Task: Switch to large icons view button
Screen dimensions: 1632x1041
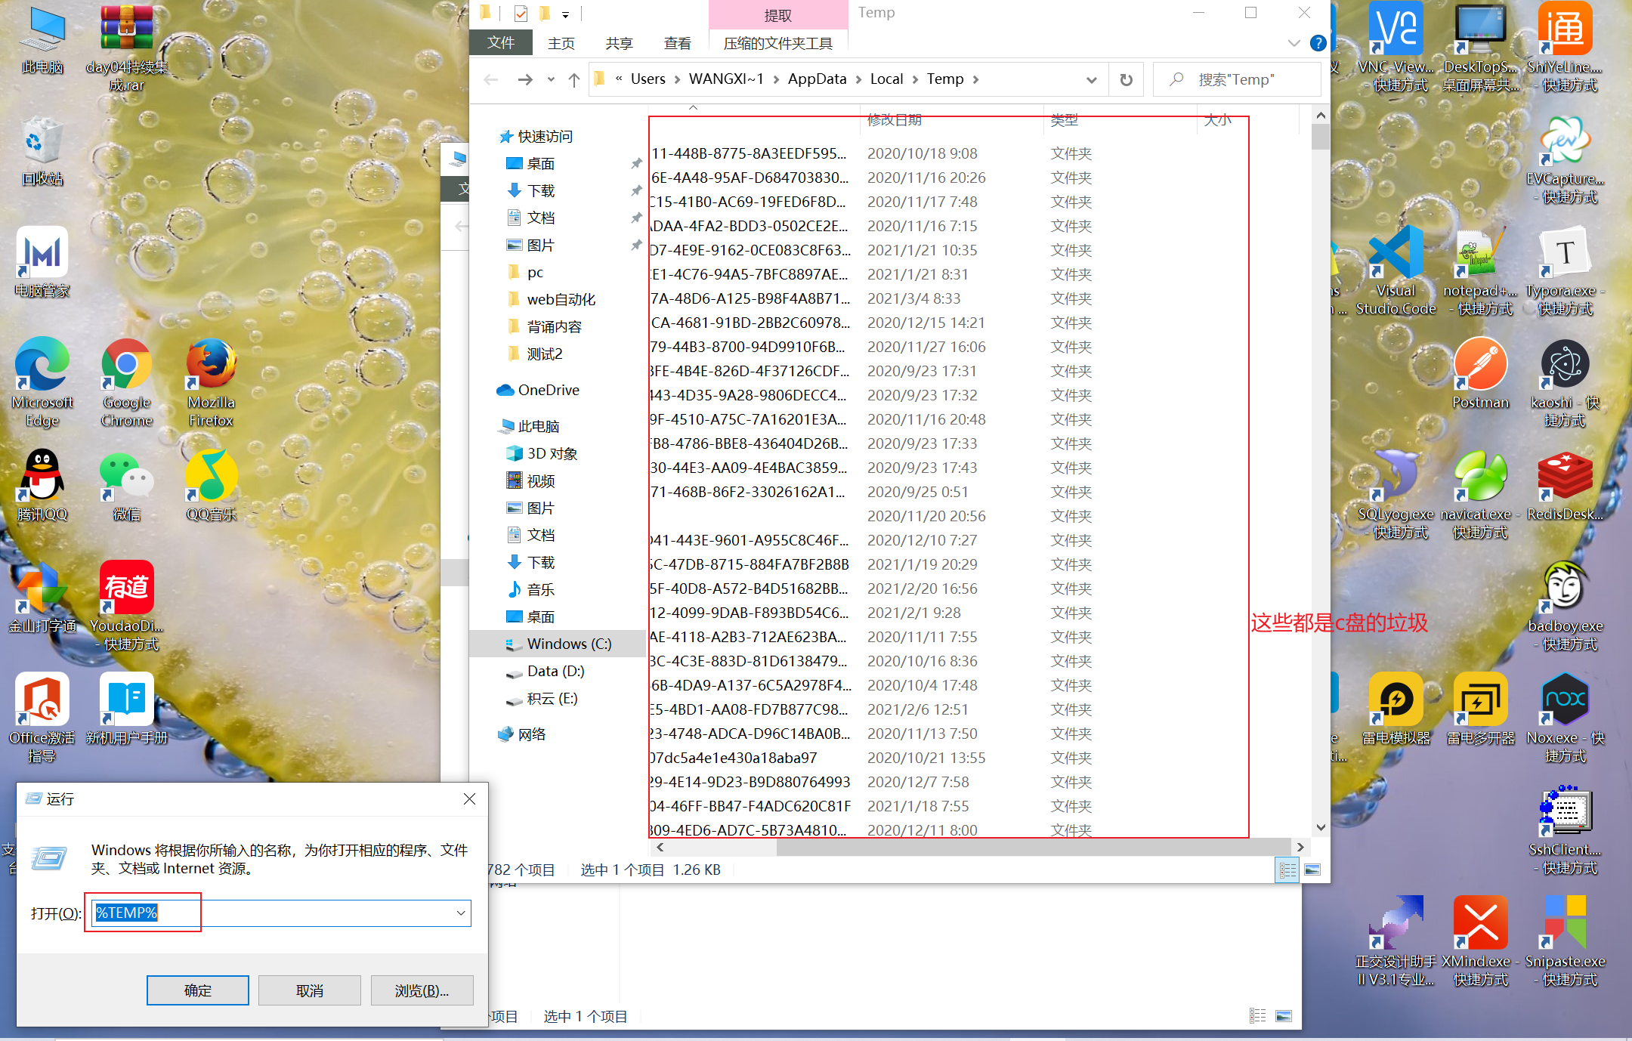Action: tap(1312, 870)
